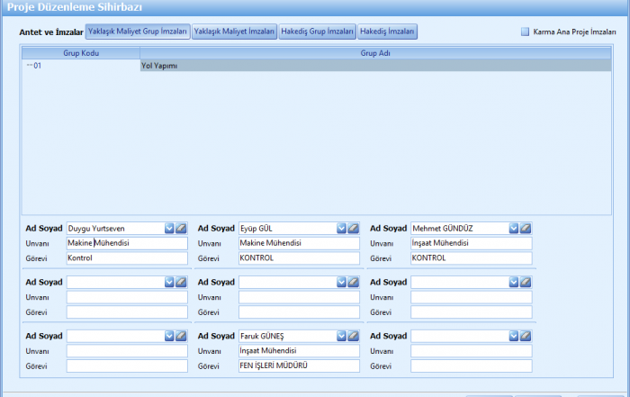The width and height of the screenshot is (630, 397).
Task: Click the Grup Adı column header
Action: 375,53
